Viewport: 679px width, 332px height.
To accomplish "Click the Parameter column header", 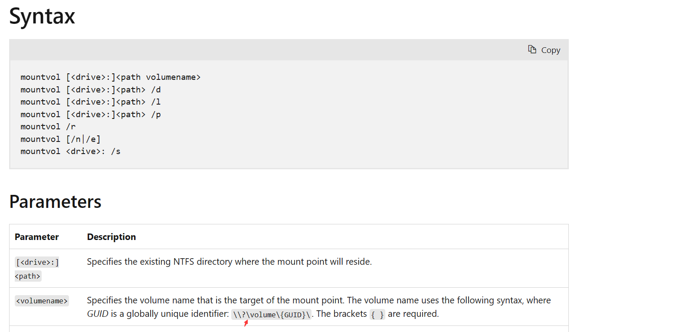I will point(36,237).
